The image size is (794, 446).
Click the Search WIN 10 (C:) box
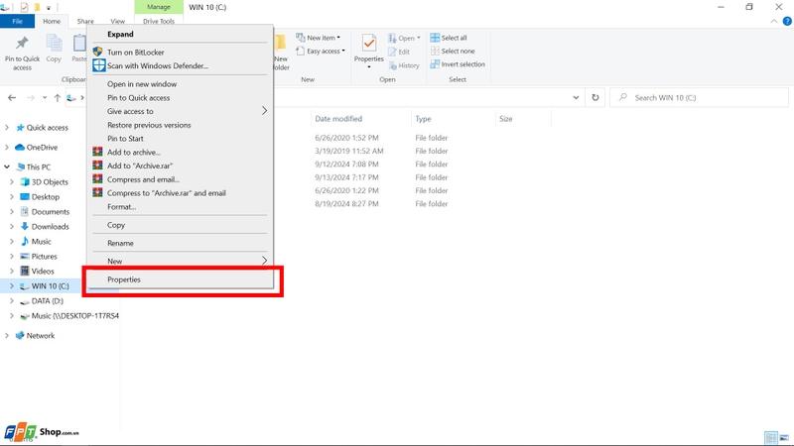(700, 97)
